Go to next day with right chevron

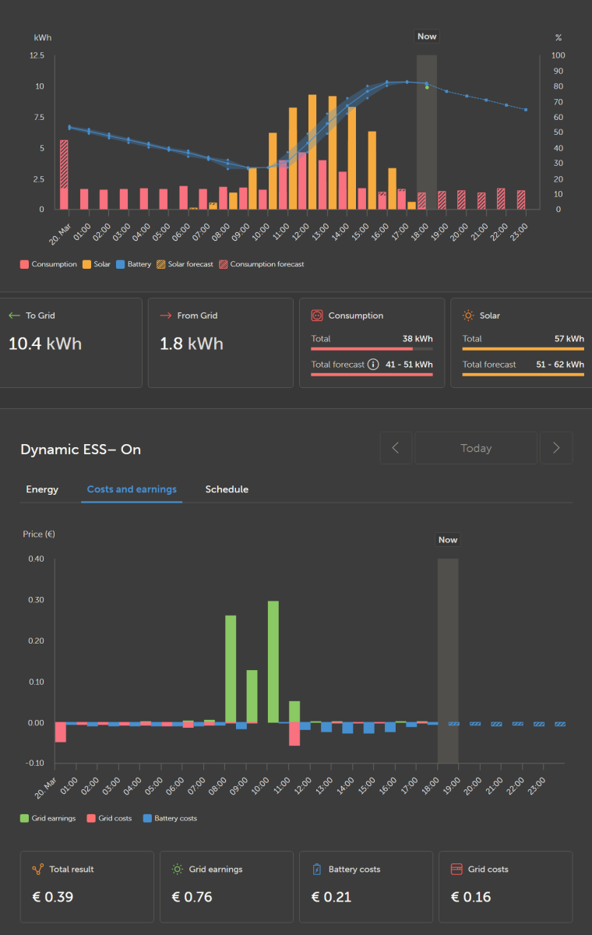(x=556, y=448)
